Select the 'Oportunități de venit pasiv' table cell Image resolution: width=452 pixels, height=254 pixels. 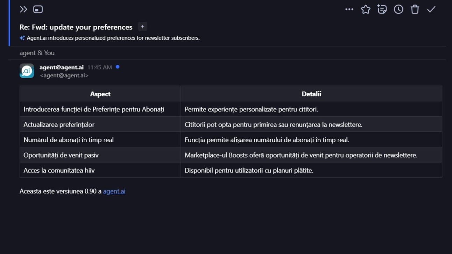coord(61,155)
